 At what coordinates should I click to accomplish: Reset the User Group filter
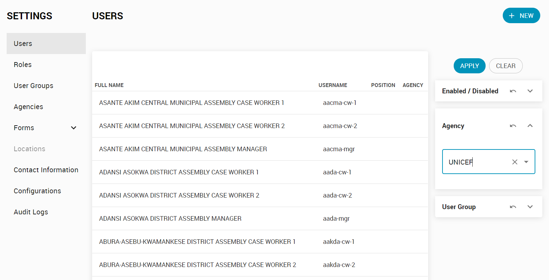tap(513, 207)
